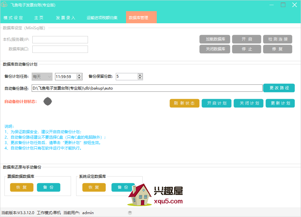301x217 pixels.
Task: Minimize the 飞鱼电子发票台账 window
Action: point(272,5)
